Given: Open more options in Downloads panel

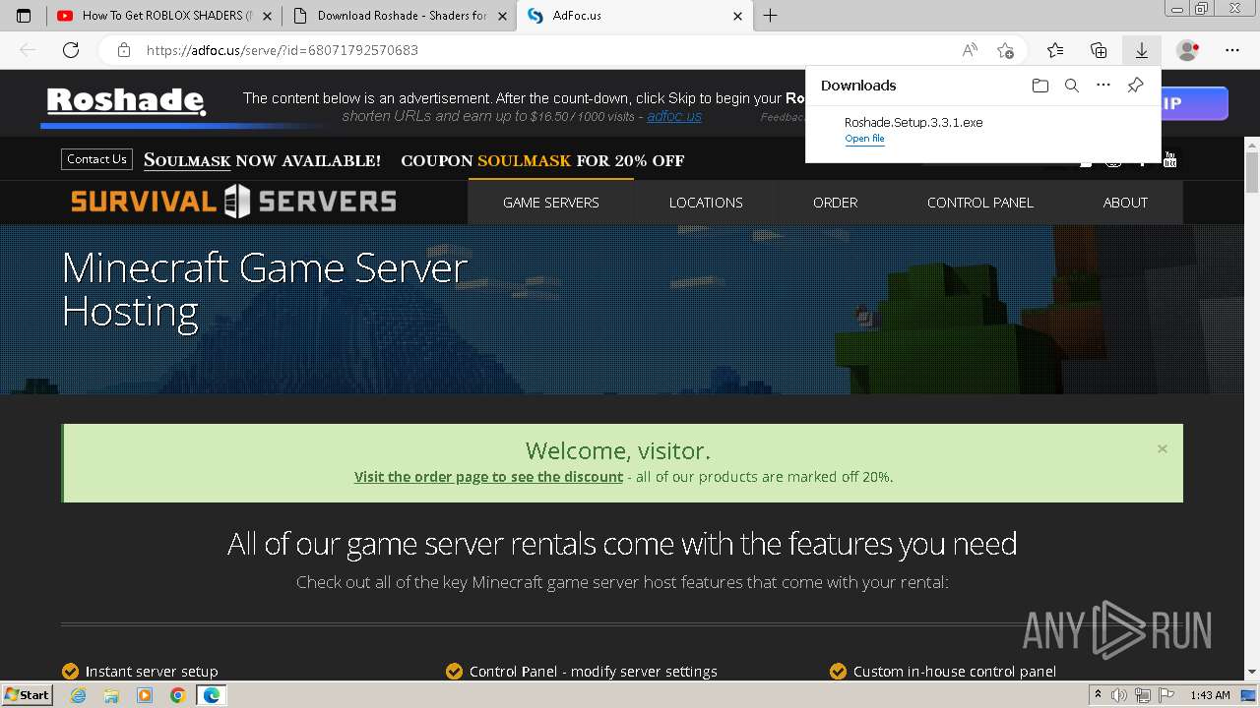Looking at the screenshot, I should [1103, 86].
